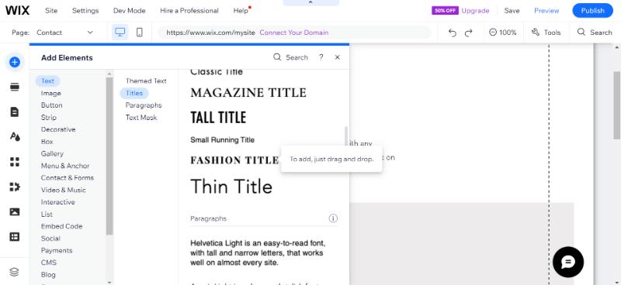621x285 pixels.
Task: Click the Redo arrow icon
Action: pos(469,33)
